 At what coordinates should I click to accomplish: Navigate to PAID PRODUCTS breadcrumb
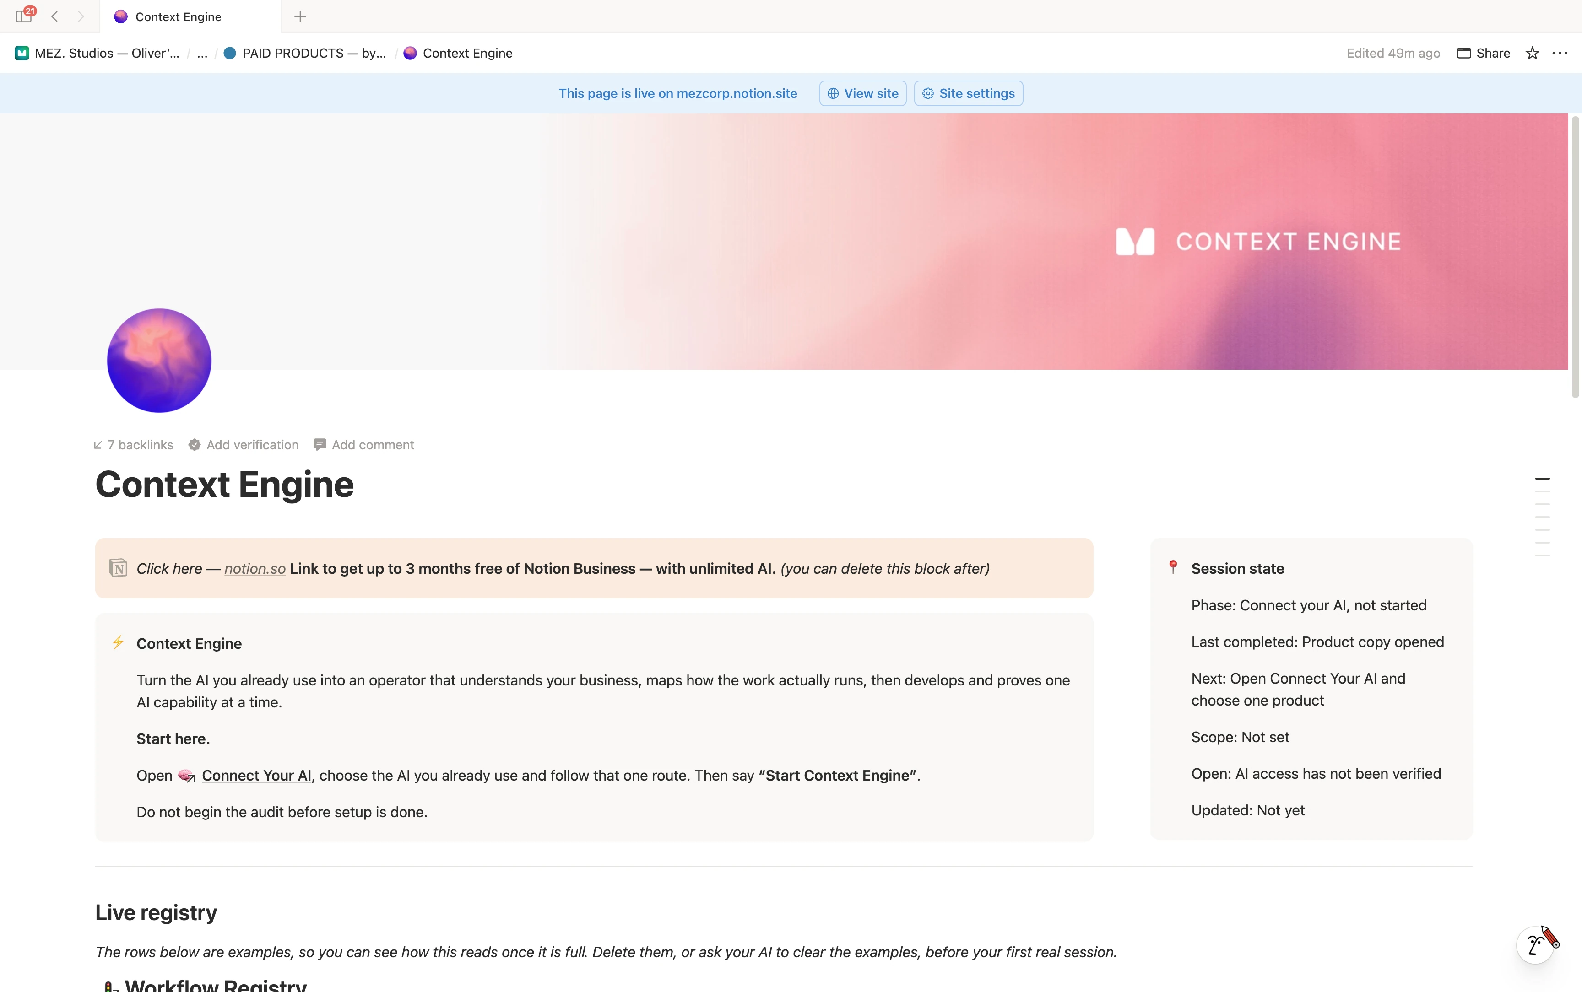tap(304, 53)
